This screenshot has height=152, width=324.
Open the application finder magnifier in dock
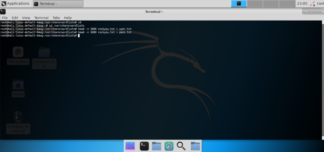click(x=182, y=146)
